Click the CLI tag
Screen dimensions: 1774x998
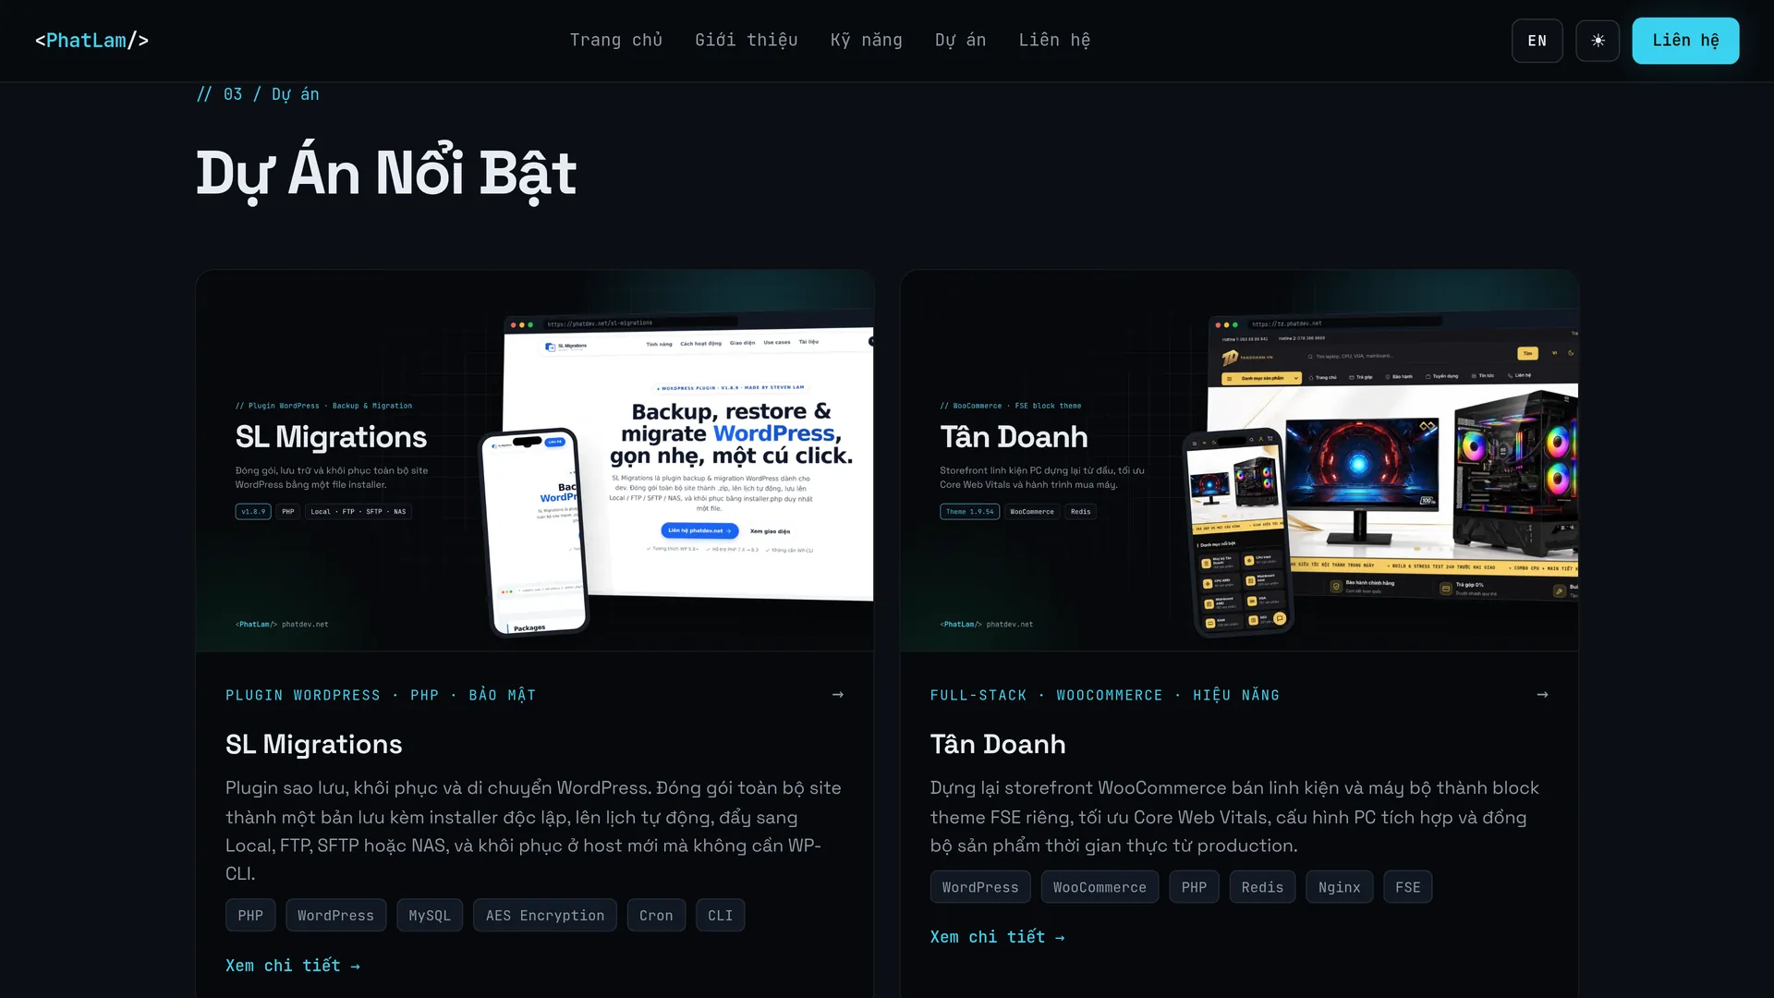[x=720, y=916]
